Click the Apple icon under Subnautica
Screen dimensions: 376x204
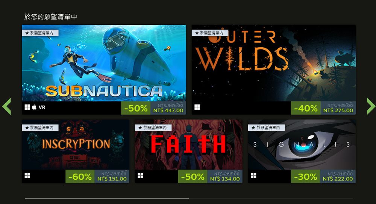pos(34,107)
